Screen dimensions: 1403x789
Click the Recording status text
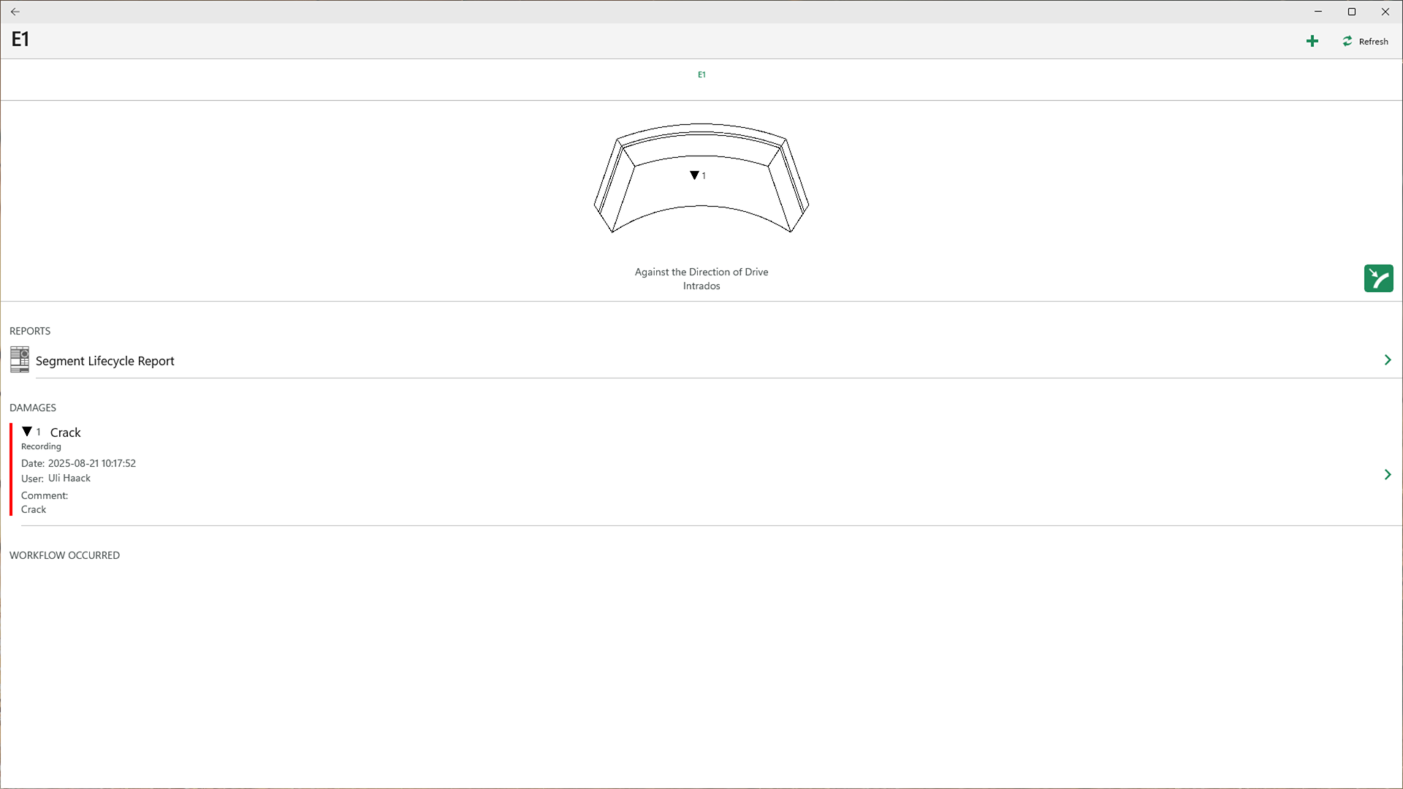click(x=41, y=446)
